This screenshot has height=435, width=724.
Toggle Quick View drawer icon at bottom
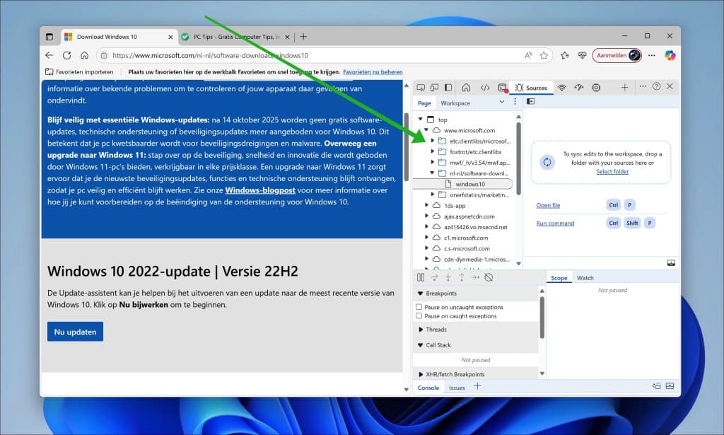click(x=670, y=386)
